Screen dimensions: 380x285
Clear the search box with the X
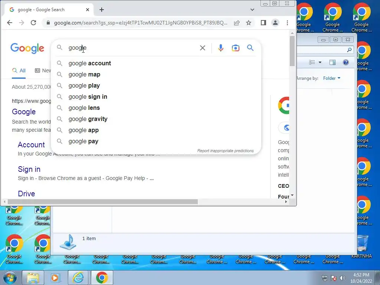pos(203,48)
